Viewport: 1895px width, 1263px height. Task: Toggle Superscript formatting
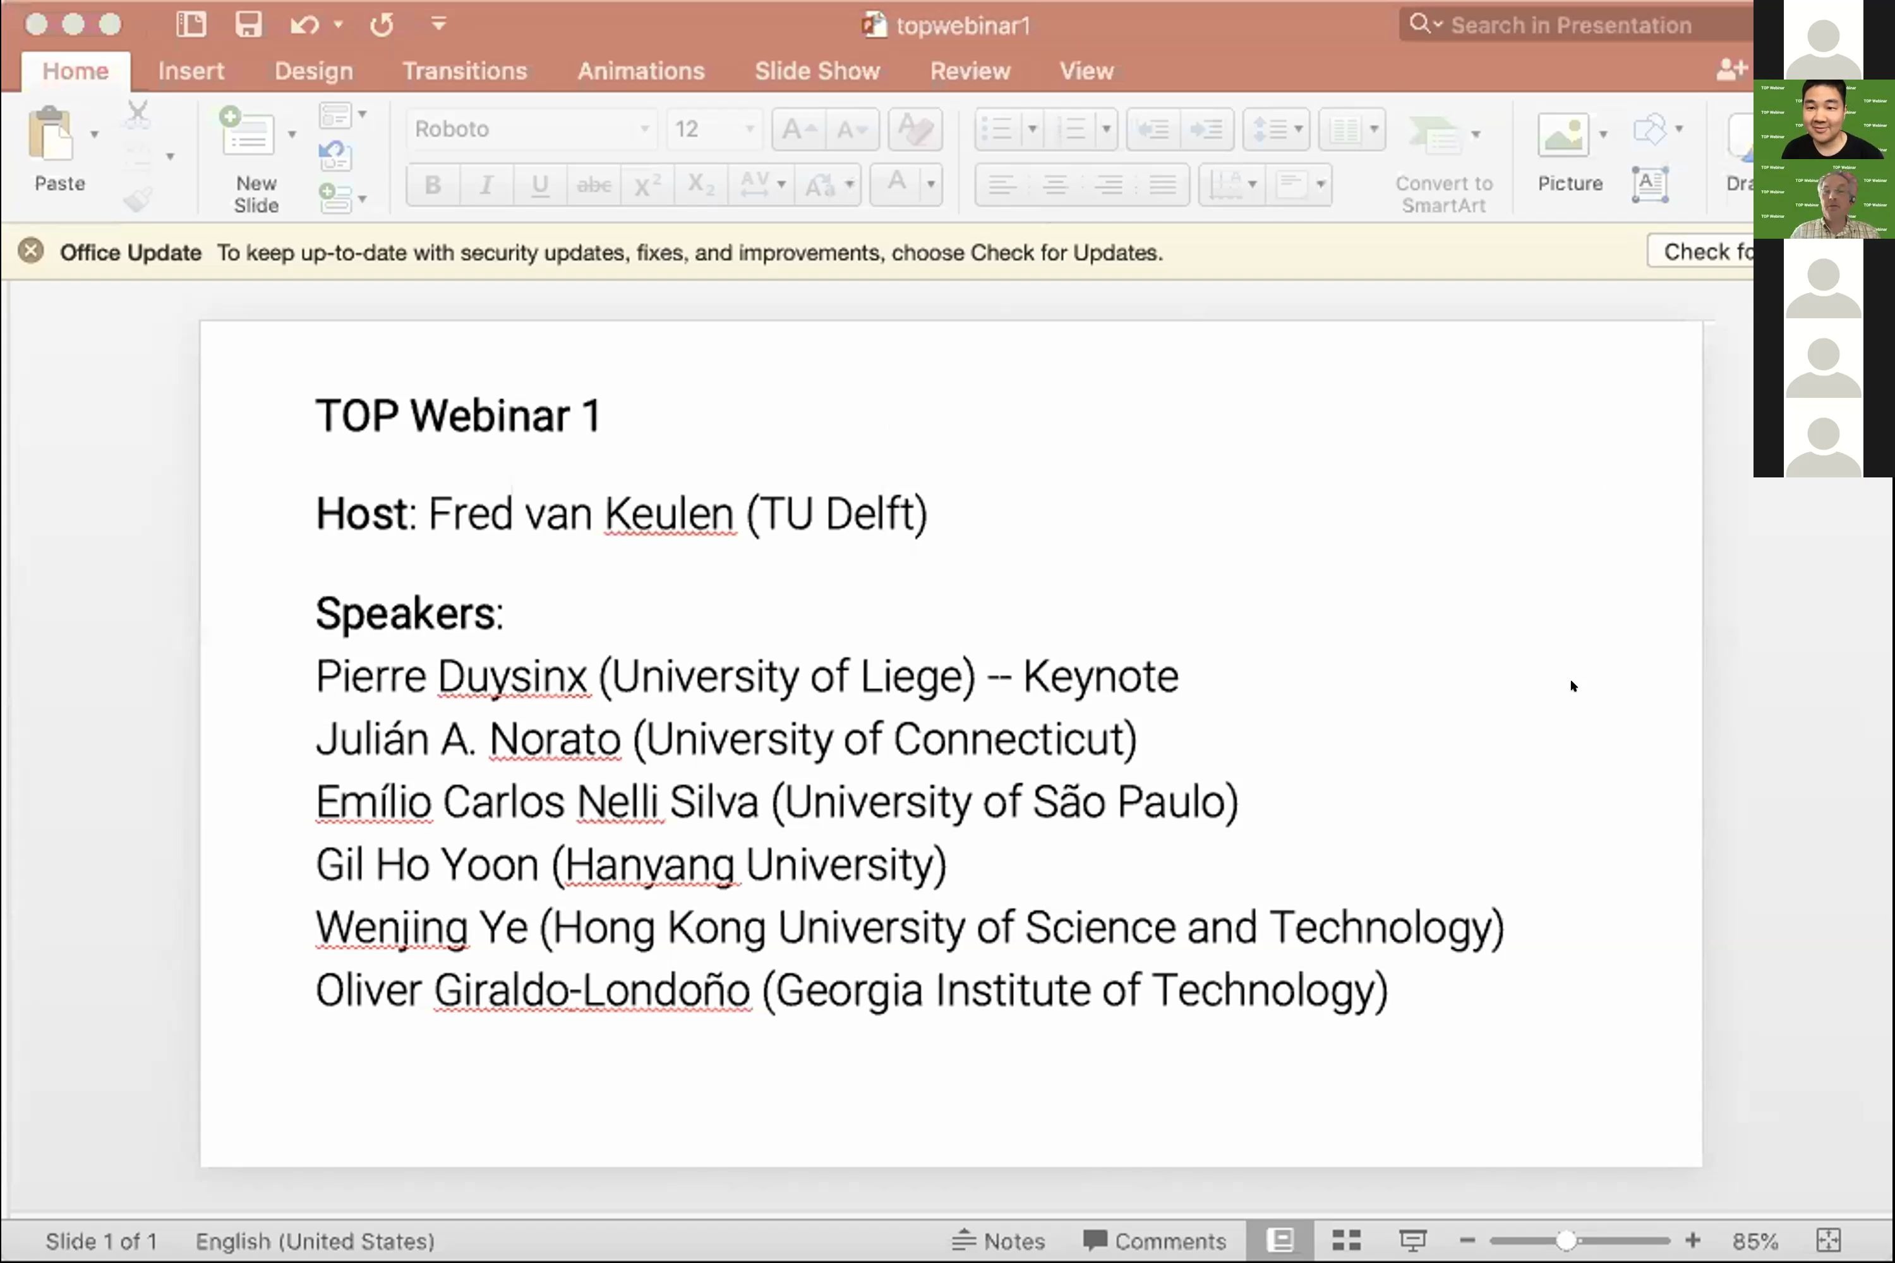(x=647, y=185)
